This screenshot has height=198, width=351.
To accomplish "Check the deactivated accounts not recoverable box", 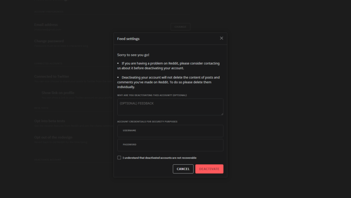I will (x=119, y=158).
